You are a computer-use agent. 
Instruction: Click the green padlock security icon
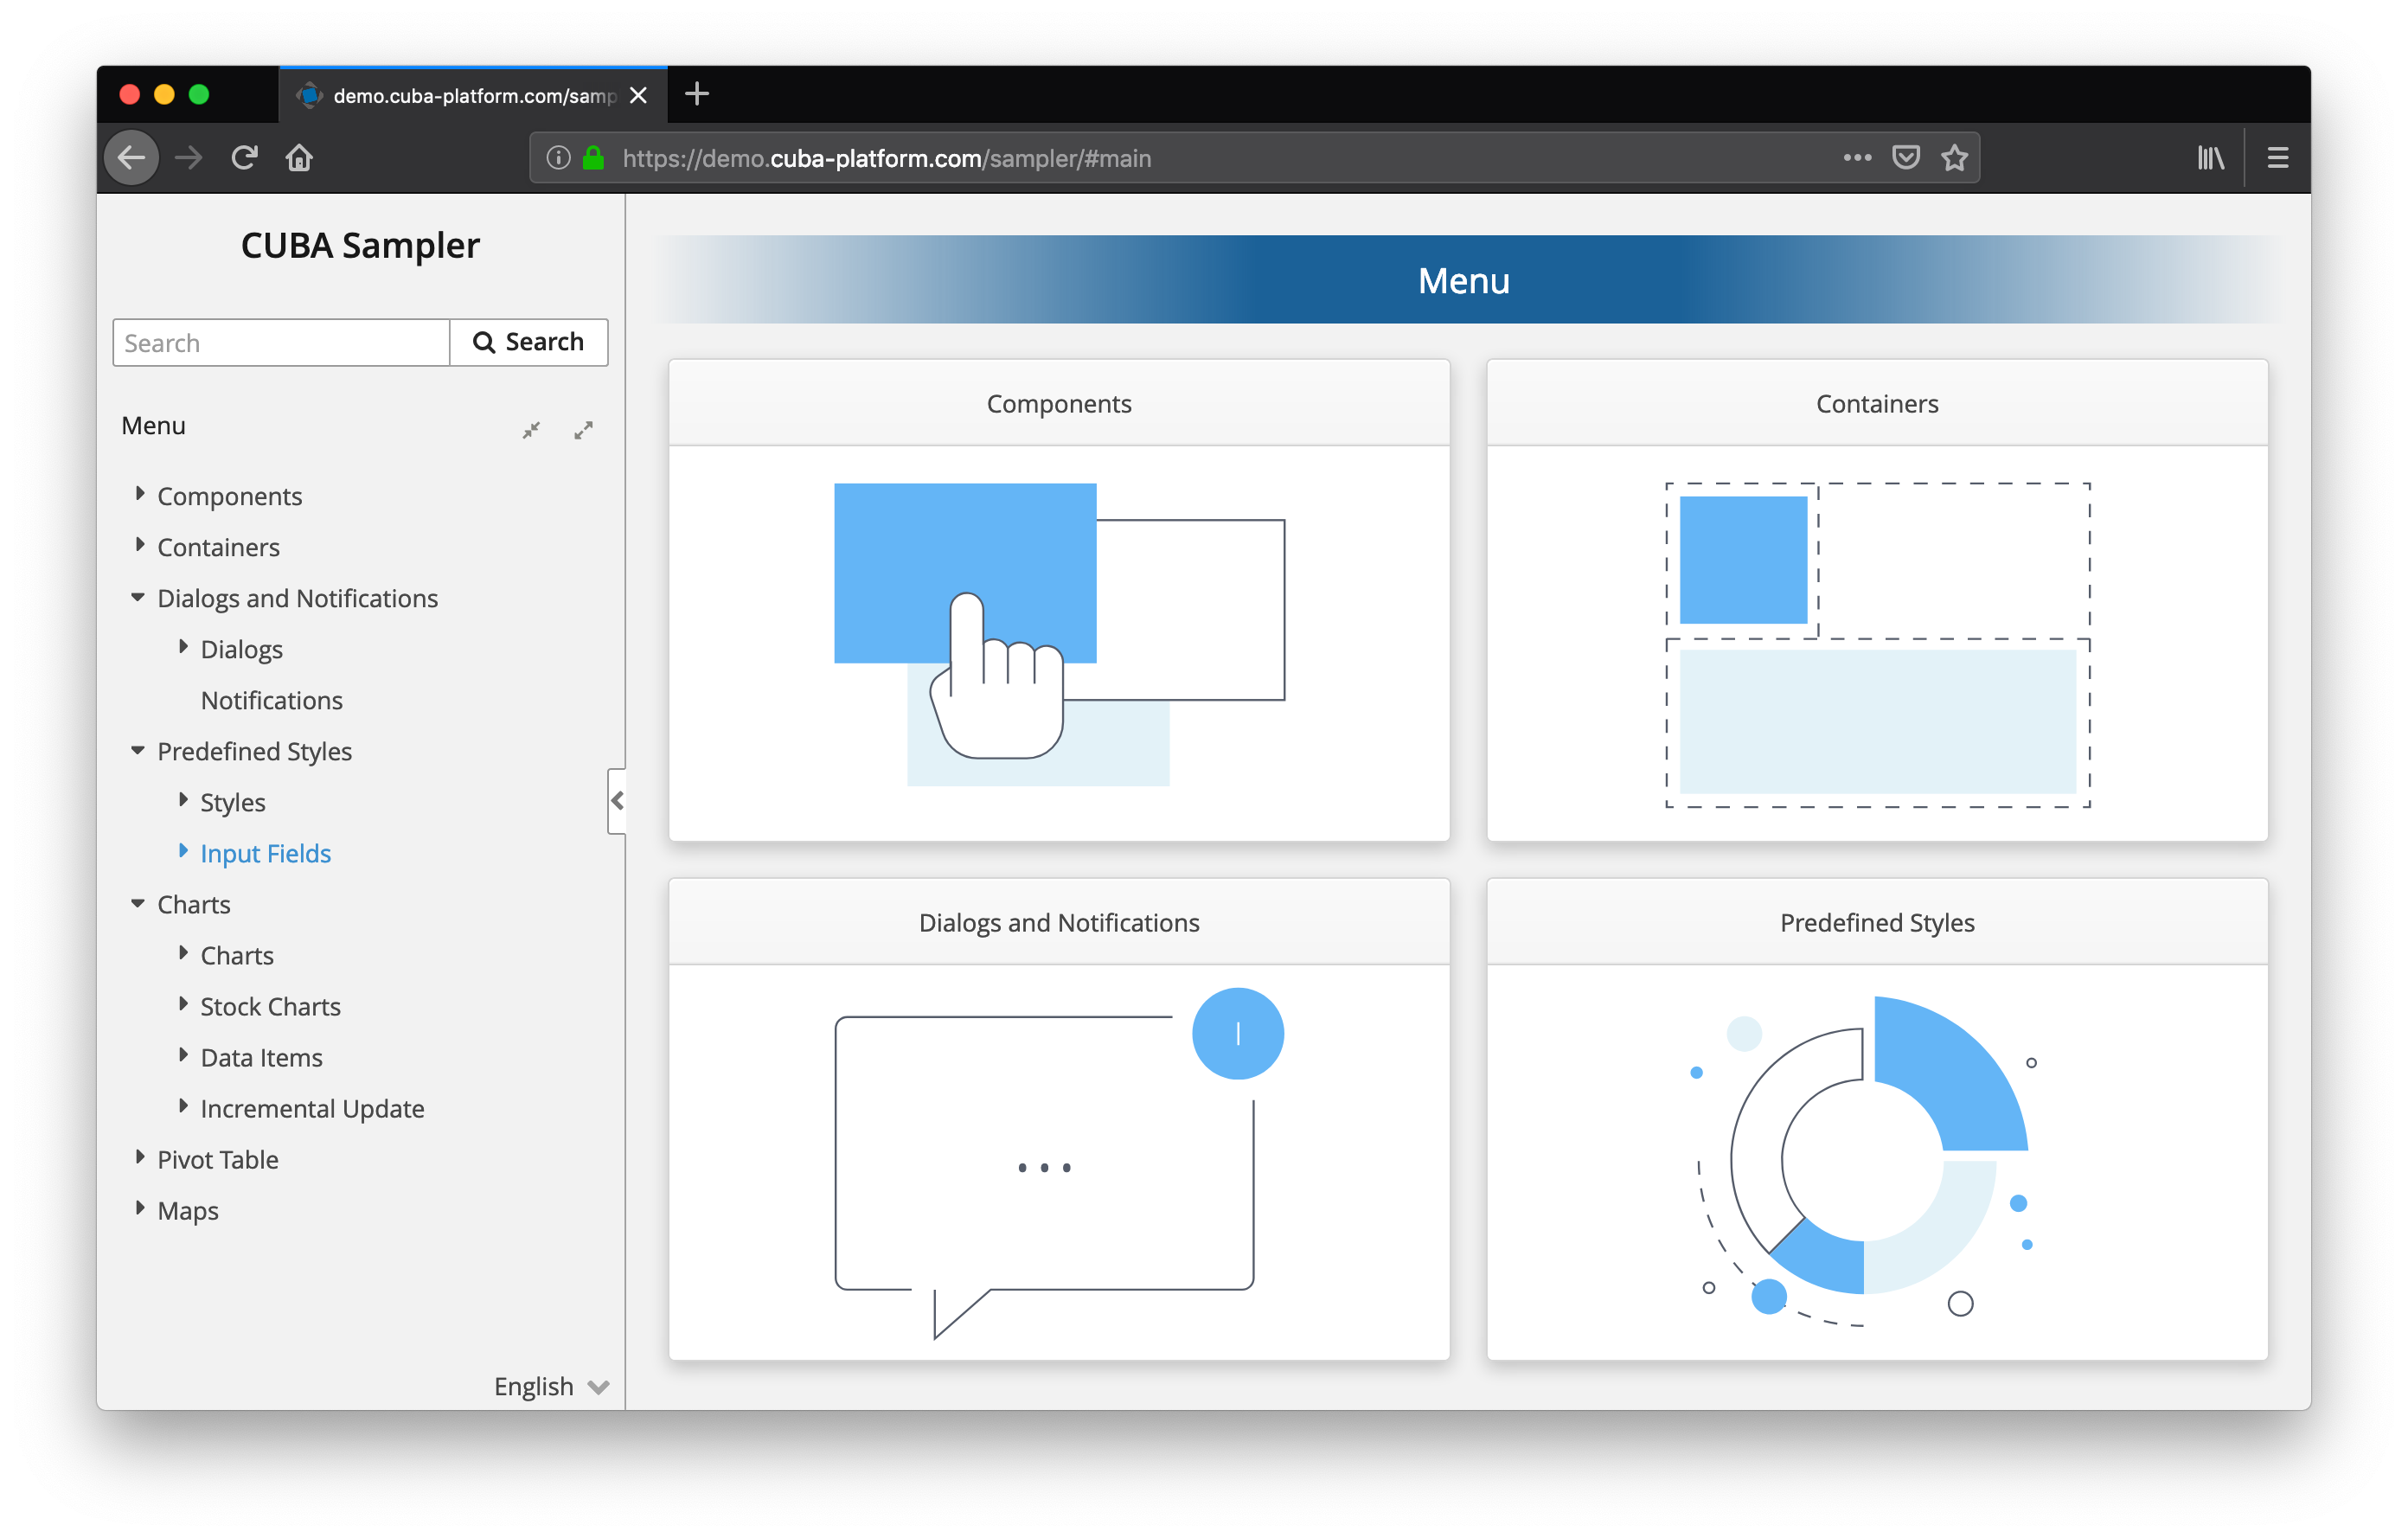593,158
